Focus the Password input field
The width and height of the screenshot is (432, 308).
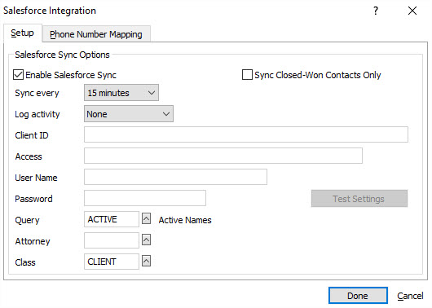point(145,198)
